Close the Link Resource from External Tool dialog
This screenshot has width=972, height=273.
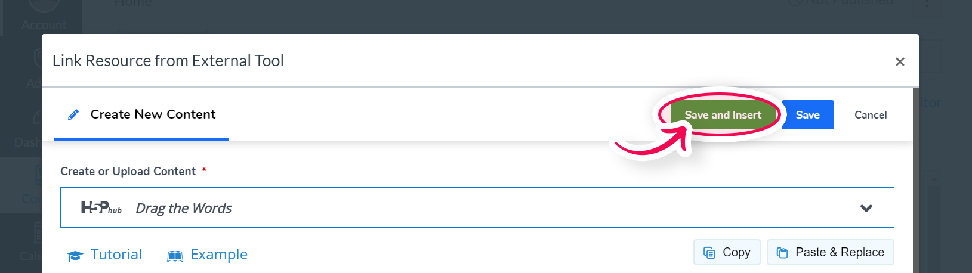900,61
